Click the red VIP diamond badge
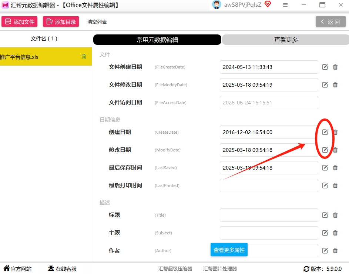The height and width of the screenshot is (274, 349). click(268, 4)
